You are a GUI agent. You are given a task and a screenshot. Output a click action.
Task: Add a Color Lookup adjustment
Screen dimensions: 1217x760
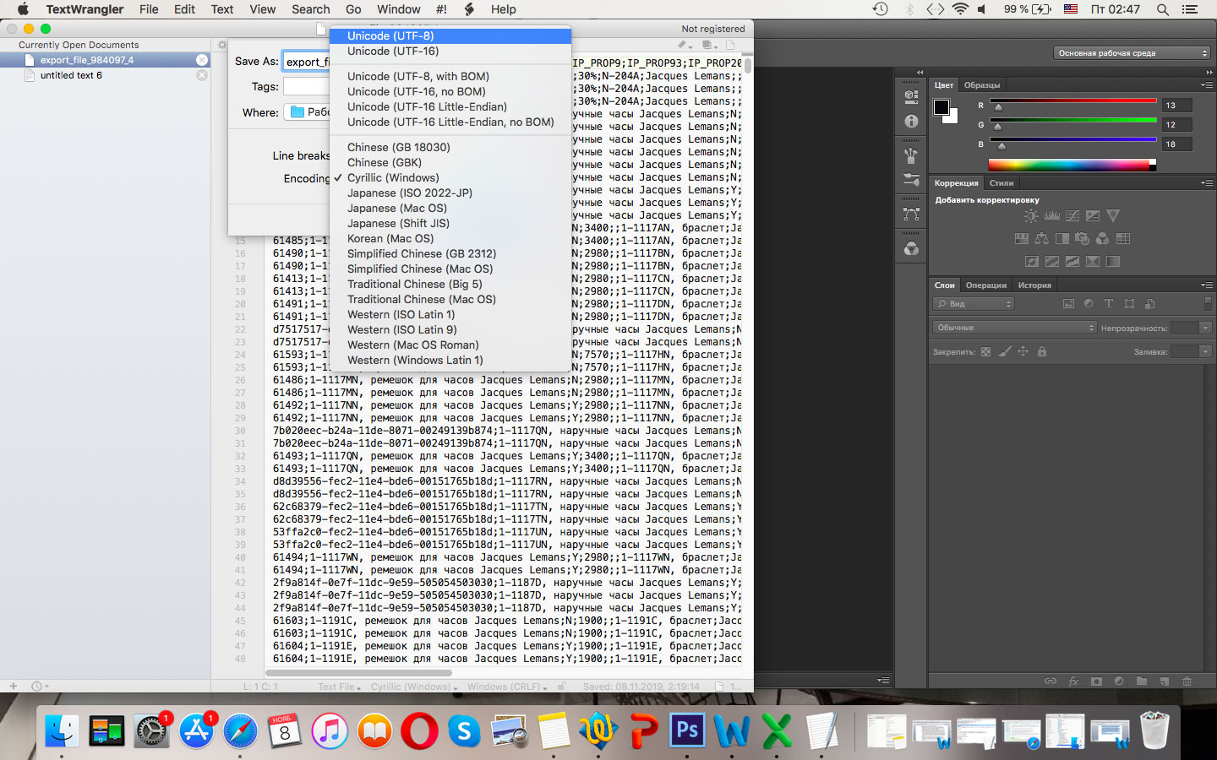pyautogui.click(x=1123, y=239)
